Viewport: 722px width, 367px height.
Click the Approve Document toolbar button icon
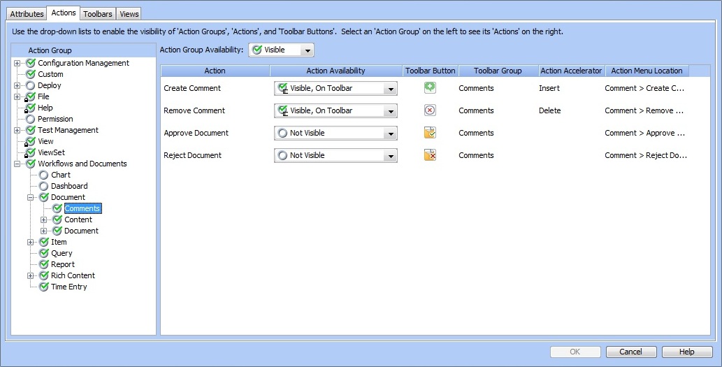coord(430,133)
